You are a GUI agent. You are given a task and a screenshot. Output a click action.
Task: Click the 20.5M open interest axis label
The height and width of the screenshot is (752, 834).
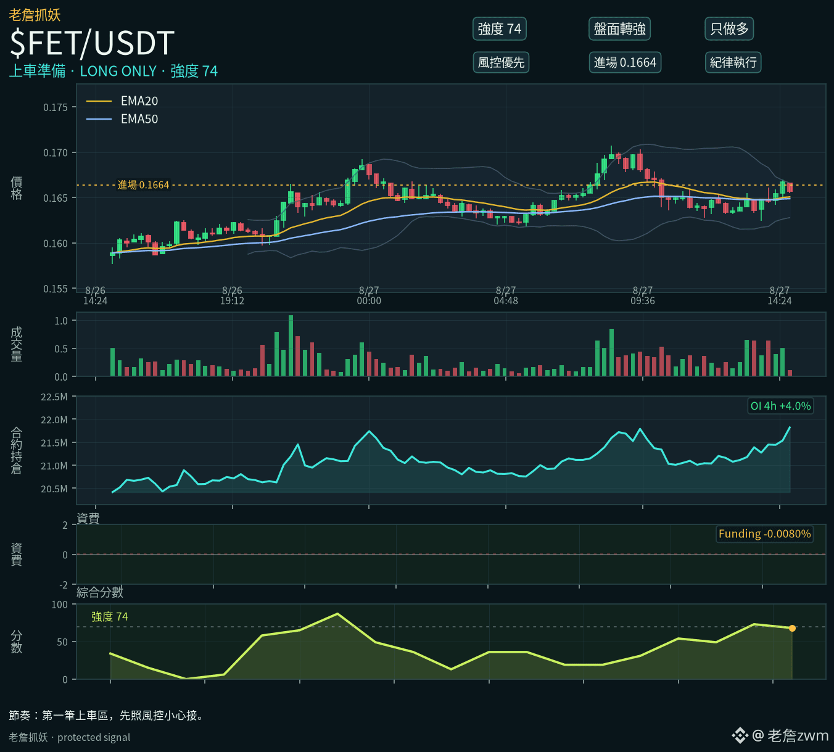click(54, 489)
